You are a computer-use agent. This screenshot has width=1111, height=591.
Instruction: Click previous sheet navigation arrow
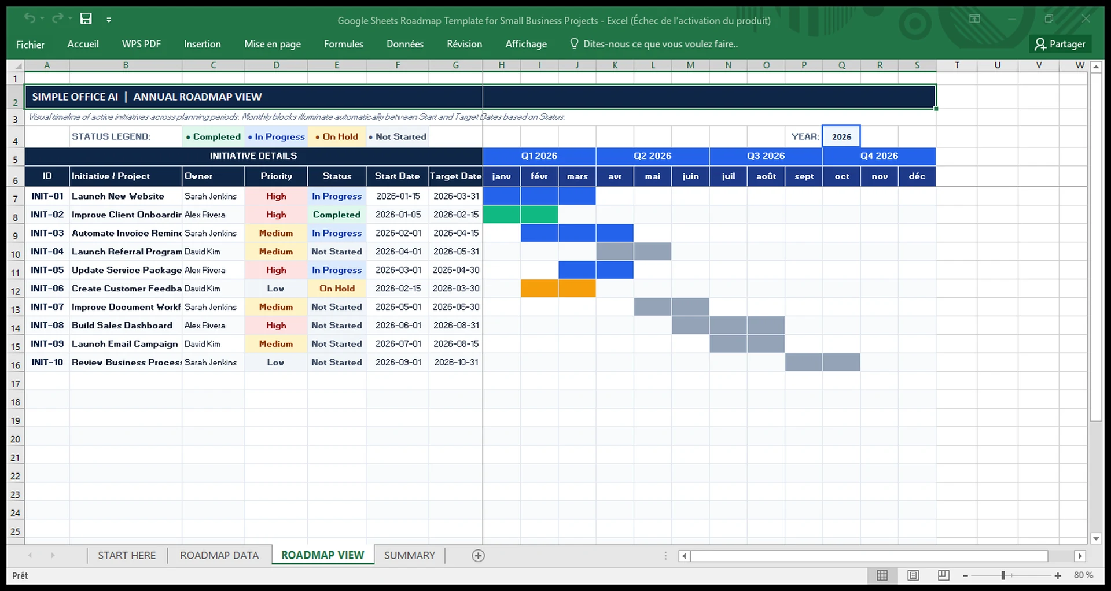pyautogui.click(x=30, y=555)
